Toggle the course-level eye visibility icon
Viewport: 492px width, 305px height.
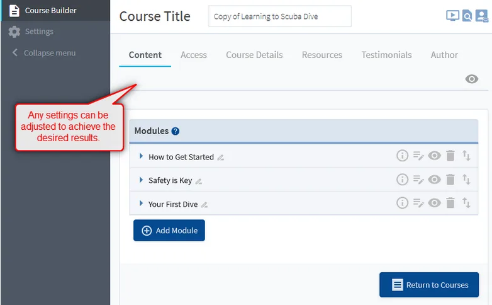click(x=471, y=79)
